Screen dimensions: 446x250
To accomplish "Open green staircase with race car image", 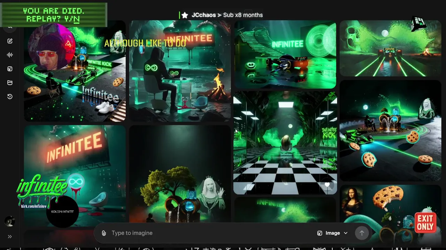I will pos(285,55).
